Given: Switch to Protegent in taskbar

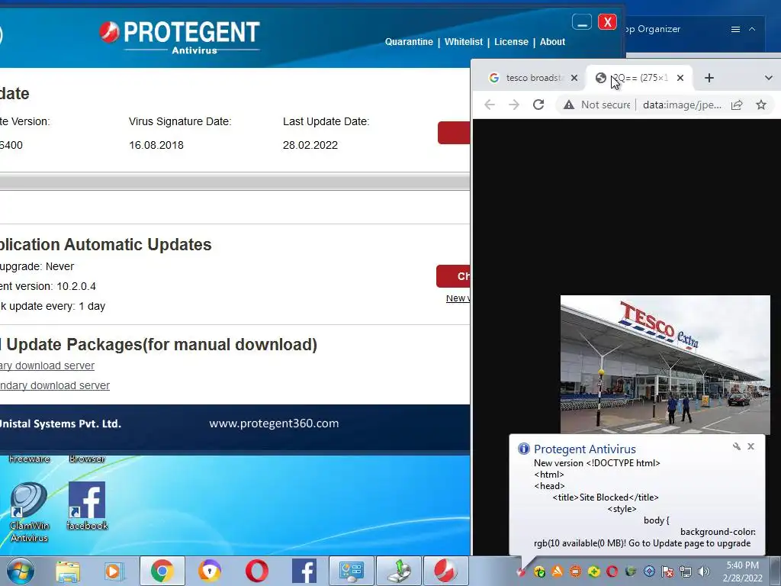Looking at the screenshot, I should (445, 571).
